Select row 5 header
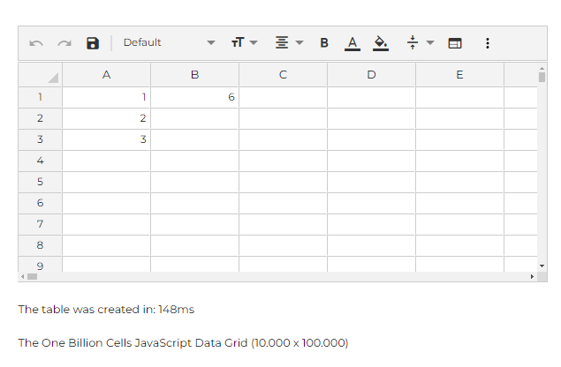This screenshot has width=561, height=367. pyautogui.click(x=41, y=182)
